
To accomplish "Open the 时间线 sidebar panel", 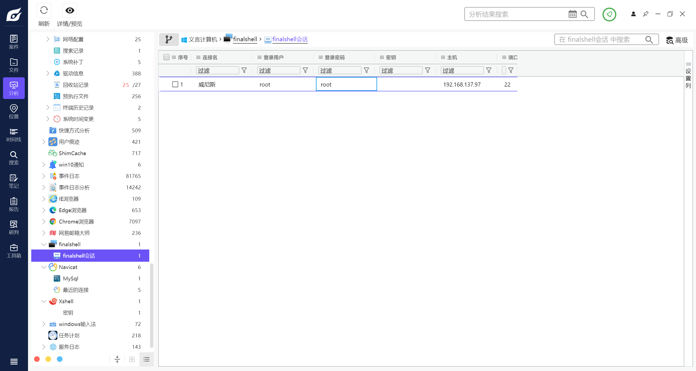I will pyautogui.click(x=14, y=135).
